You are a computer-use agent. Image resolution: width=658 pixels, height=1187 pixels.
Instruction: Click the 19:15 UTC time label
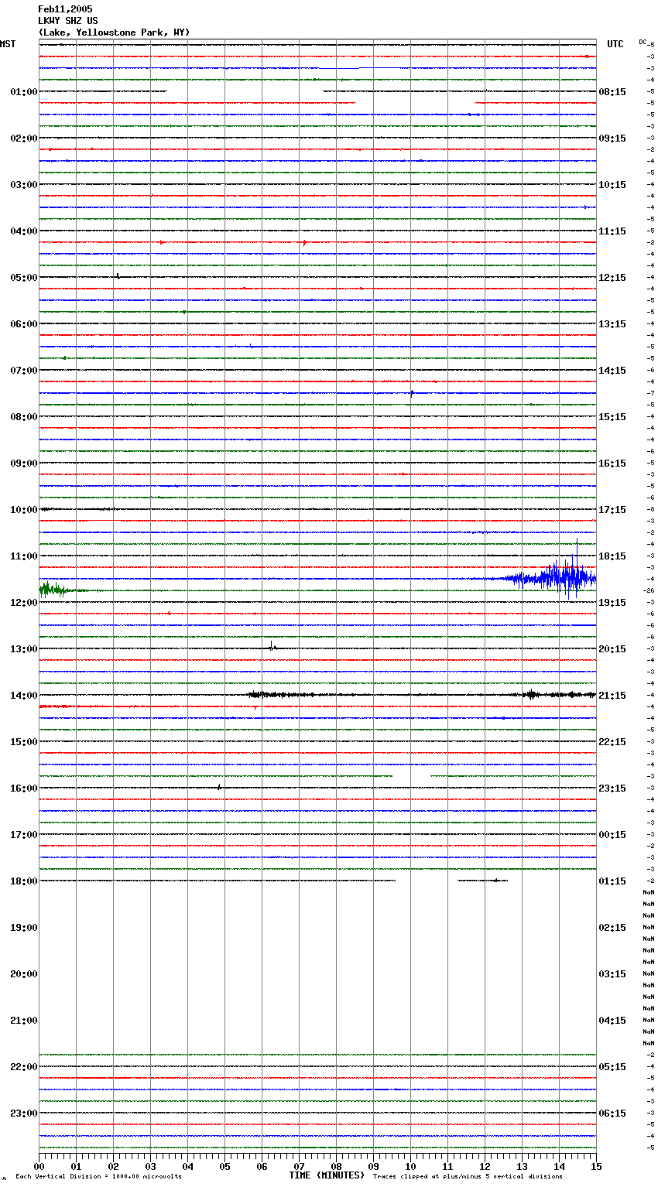tap(612, 603)
